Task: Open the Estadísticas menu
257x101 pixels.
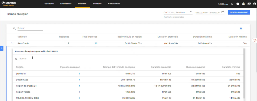Action: [66, 4]
